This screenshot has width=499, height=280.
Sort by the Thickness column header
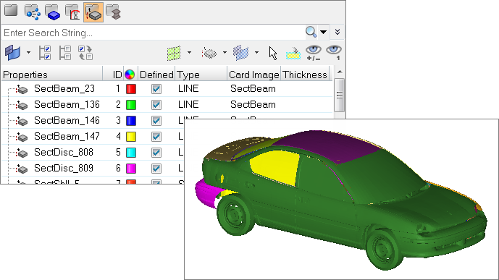click(x=305, y=75)
